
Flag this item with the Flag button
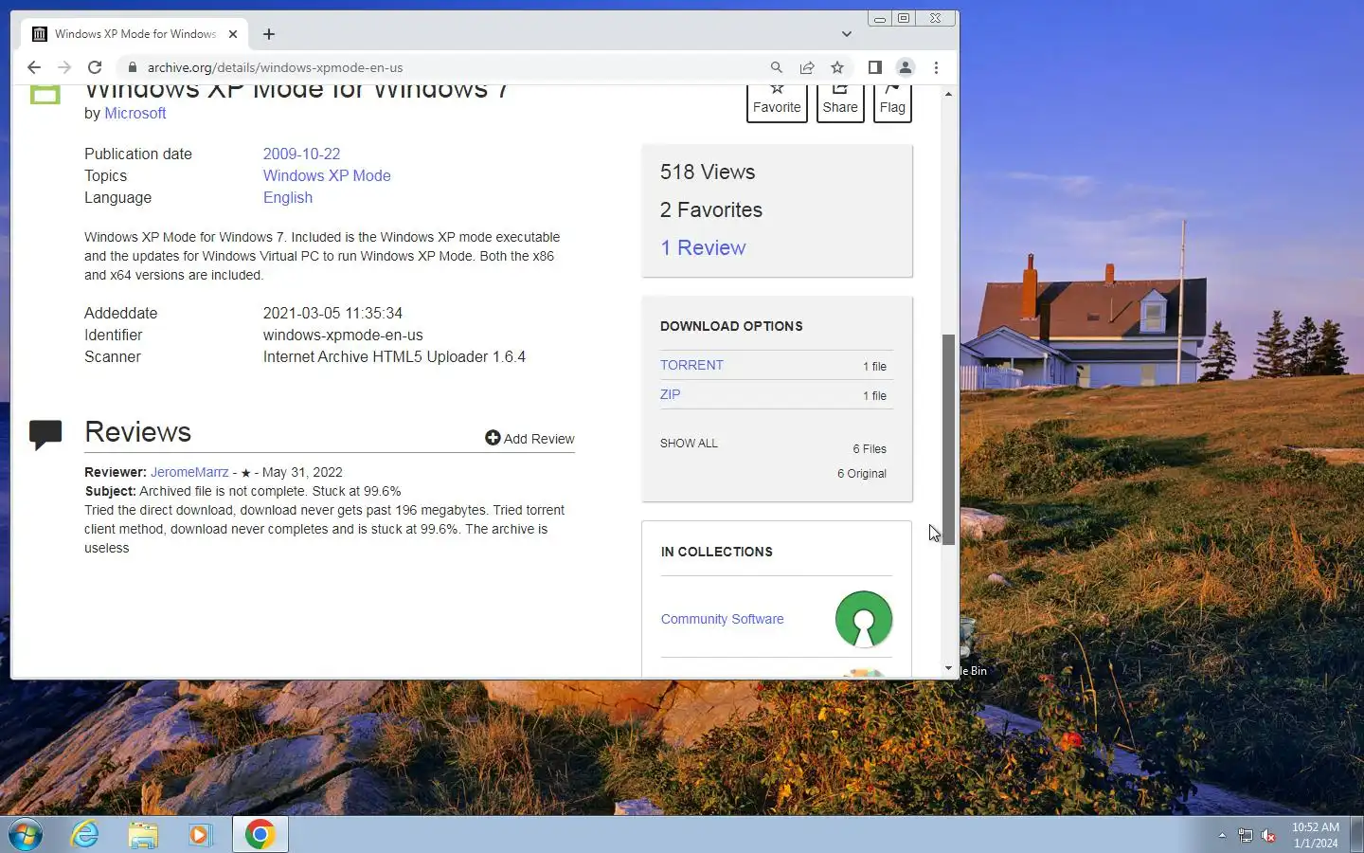click(892, 102)
